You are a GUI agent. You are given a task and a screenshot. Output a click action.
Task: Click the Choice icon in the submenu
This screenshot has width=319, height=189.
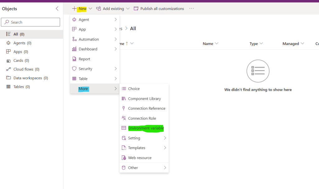(123, 89)
